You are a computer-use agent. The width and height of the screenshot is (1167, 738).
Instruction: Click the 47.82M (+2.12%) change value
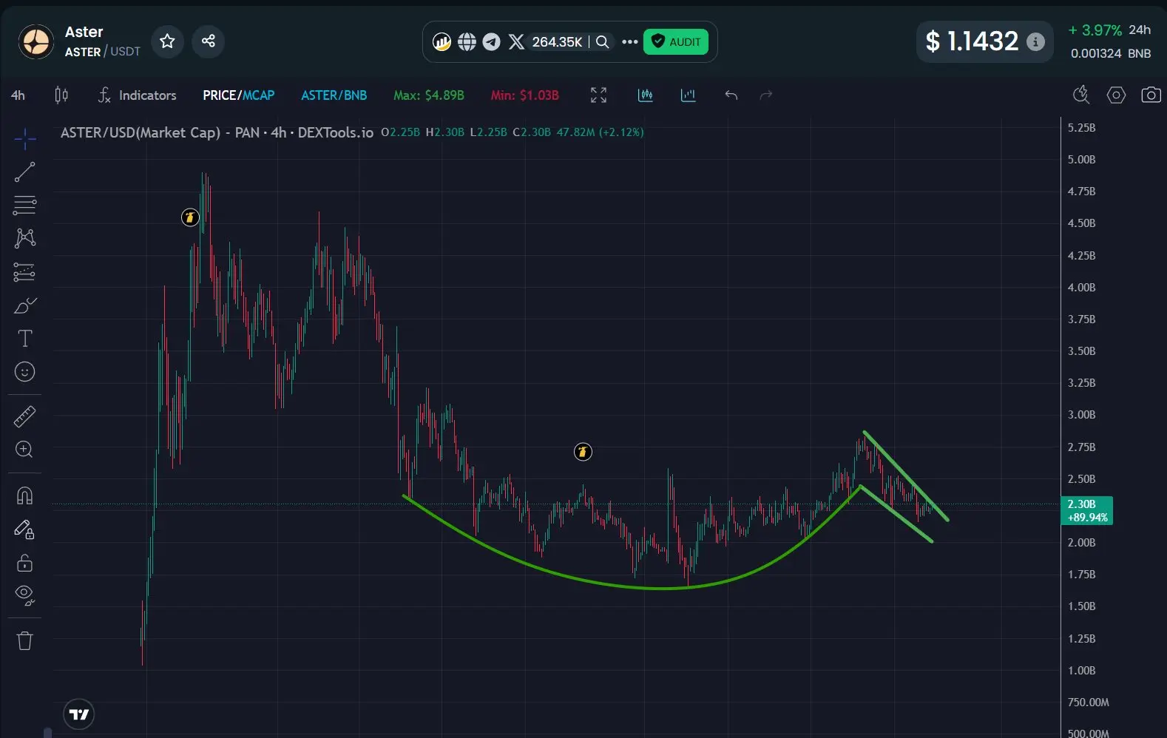click(x=600, y=132)
